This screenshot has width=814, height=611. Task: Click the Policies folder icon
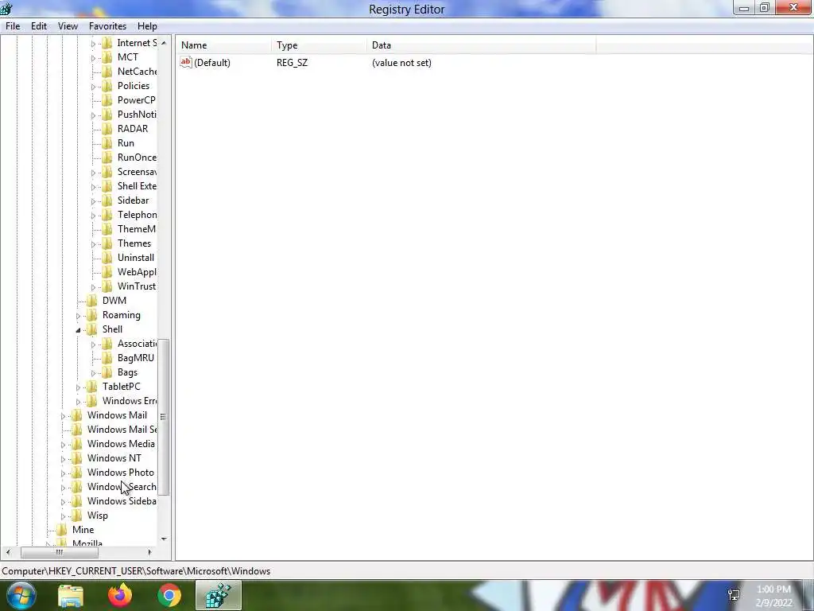pyautogui.click(x=107, y=86)
